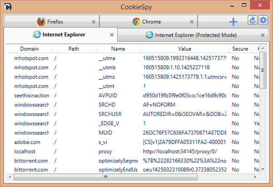Sort by the Path column header
Image resolution: width=273 pixels, height=187 pixels.
74,49
